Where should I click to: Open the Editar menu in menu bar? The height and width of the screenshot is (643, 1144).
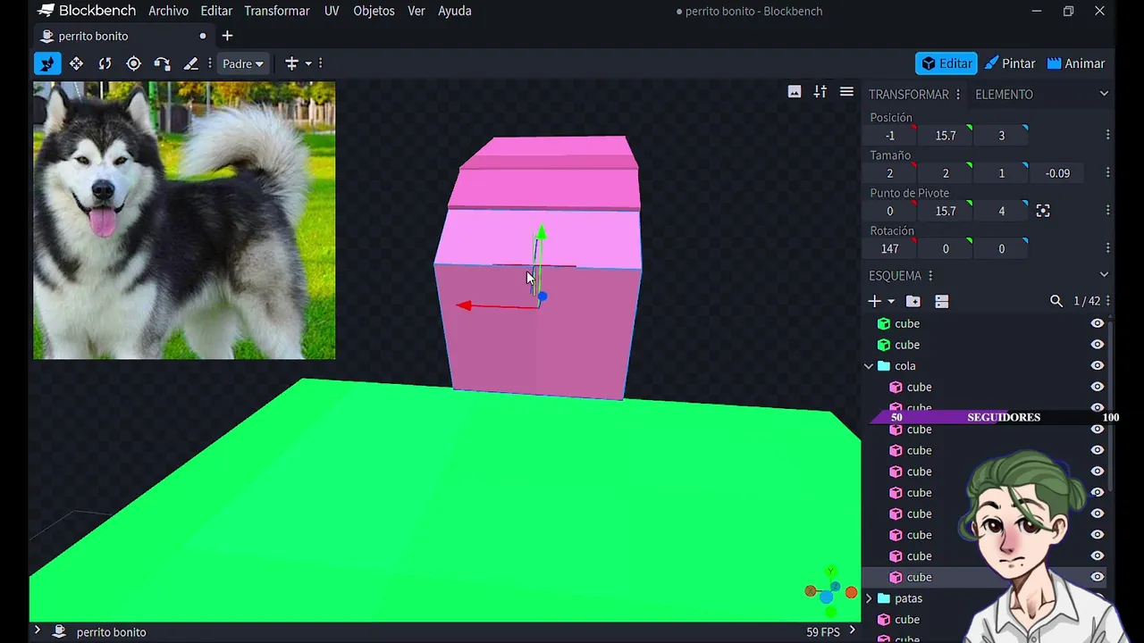[216, 11]
